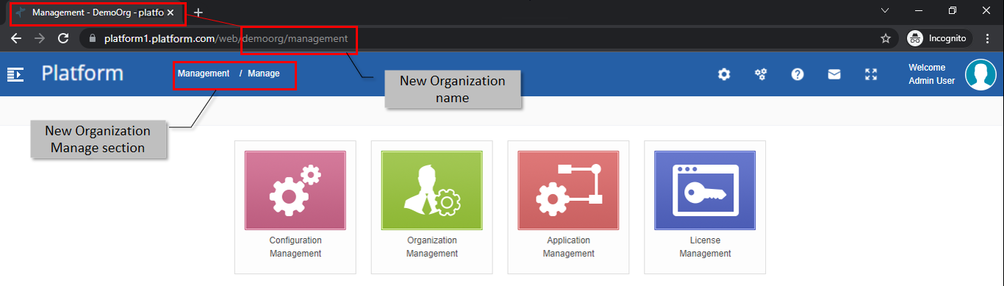Open a new browser tab
Image resolution: width=1004 pixels, height=286 pixels.
click(198, 12)
